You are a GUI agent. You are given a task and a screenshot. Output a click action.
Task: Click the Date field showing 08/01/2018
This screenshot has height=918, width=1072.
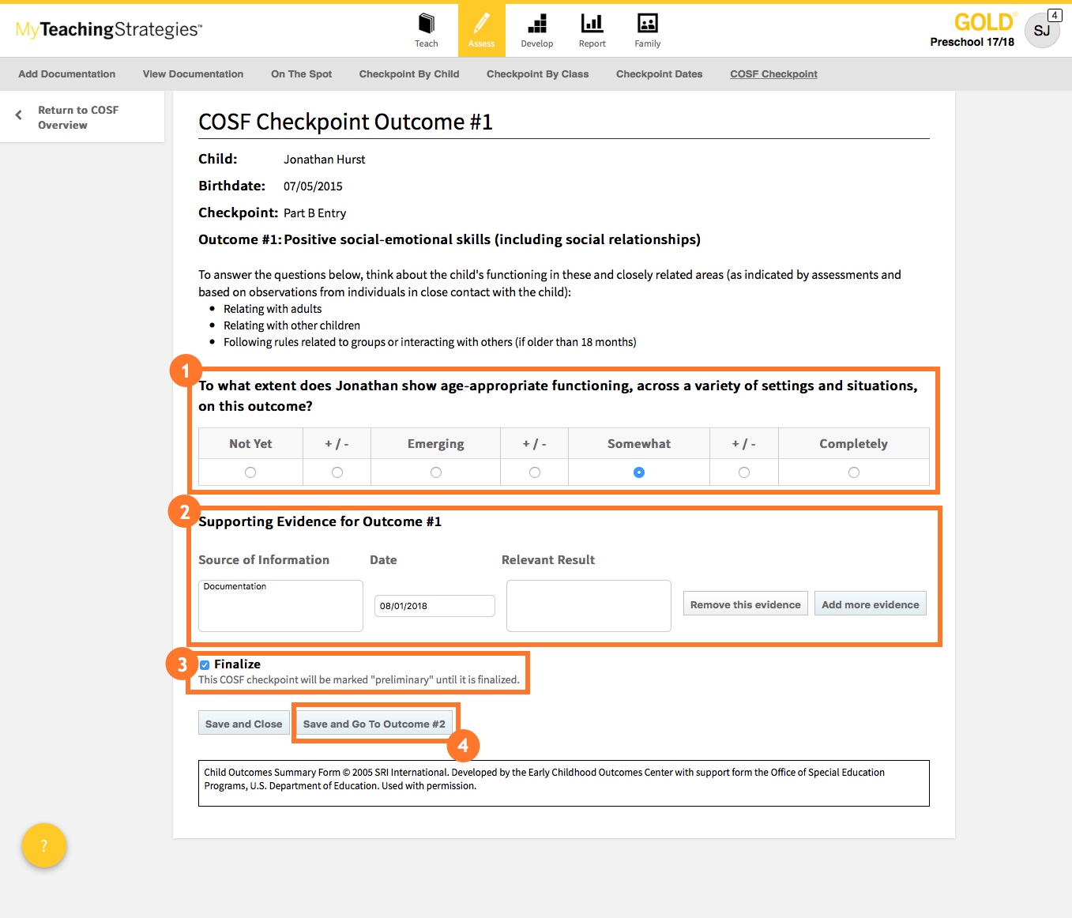click(434, 606)
